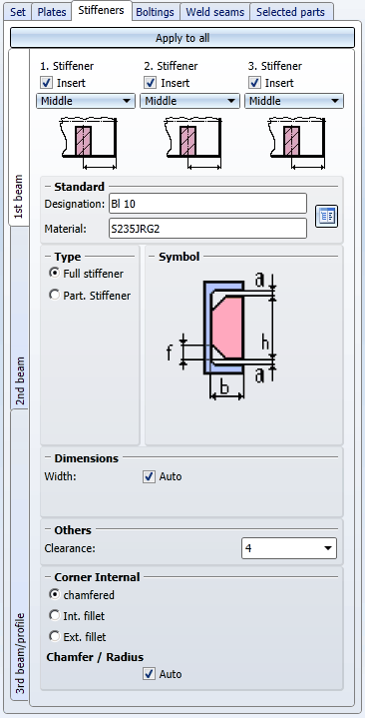
Task: Open the 1. Stiffener Middle dropdown
Action: pyautogui.click(x=86, y=101)
